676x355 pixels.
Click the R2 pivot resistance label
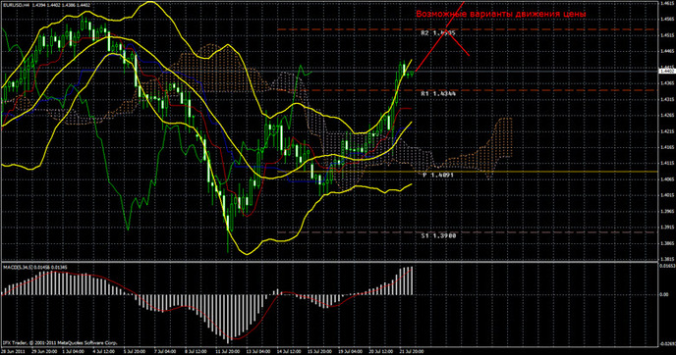point(438,33)
